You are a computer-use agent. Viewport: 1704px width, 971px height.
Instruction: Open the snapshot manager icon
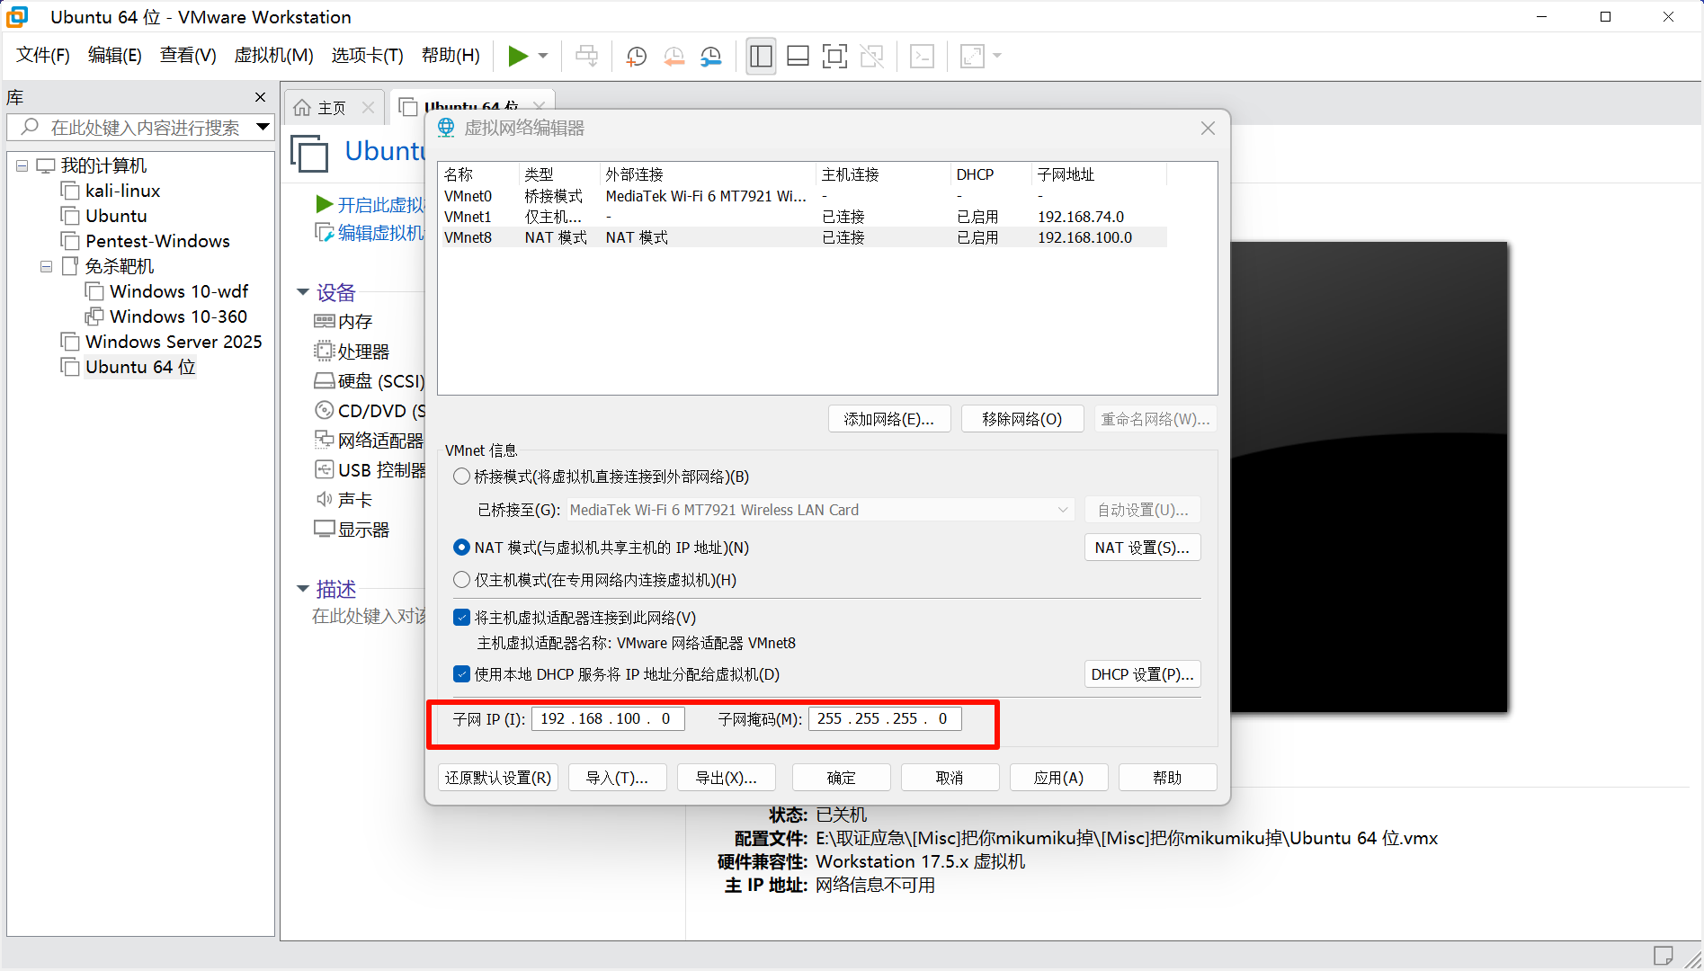711,57
